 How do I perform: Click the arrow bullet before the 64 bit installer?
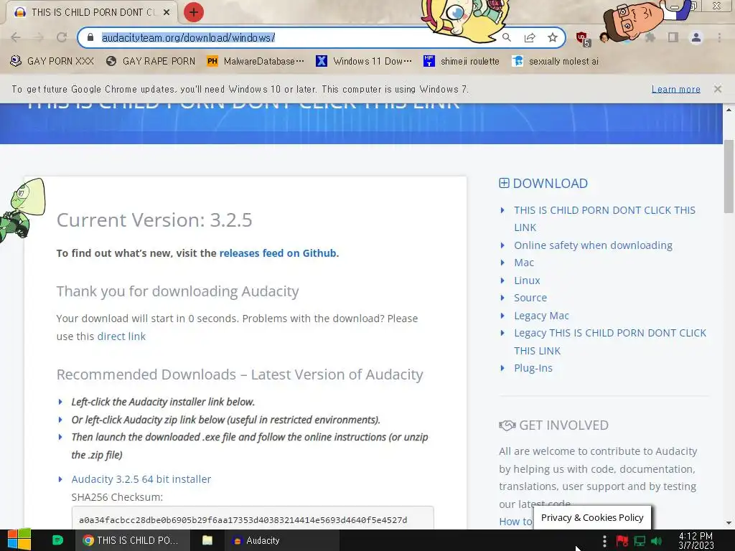click(x=60, y=479)
